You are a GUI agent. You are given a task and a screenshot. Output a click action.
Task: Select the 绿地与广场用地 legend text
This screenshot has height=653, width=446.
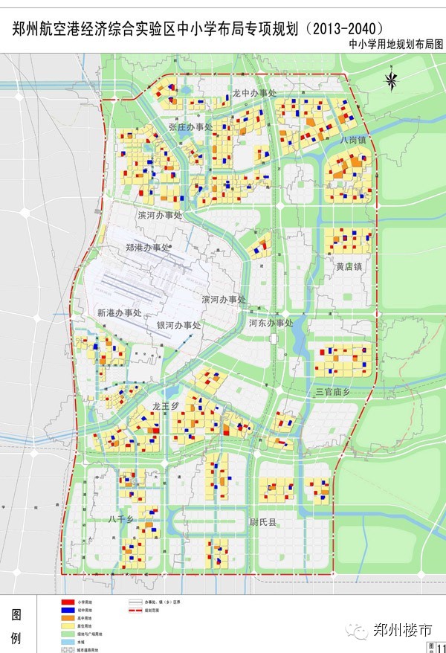click(90, 634)
